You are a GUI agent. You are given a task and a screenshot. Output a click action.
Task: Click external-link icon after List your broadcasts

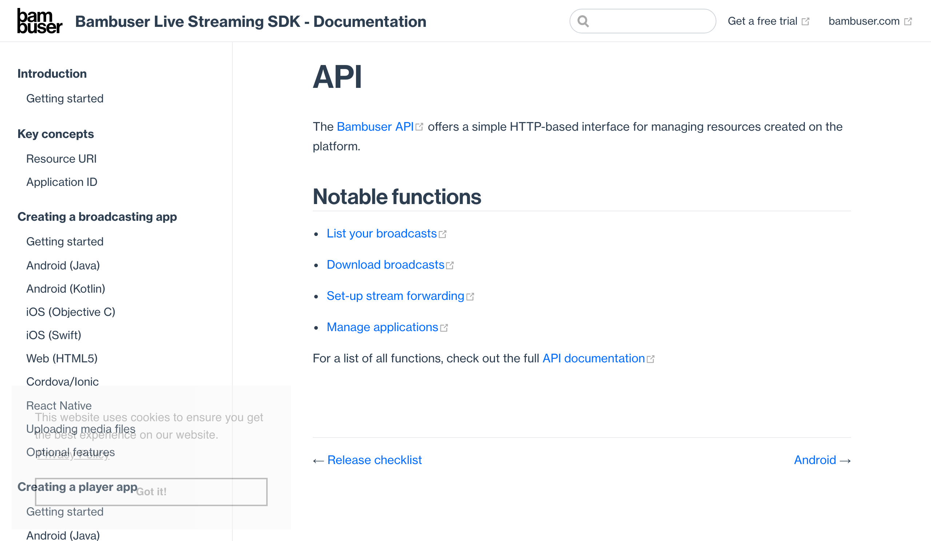(x=443, y=234)
